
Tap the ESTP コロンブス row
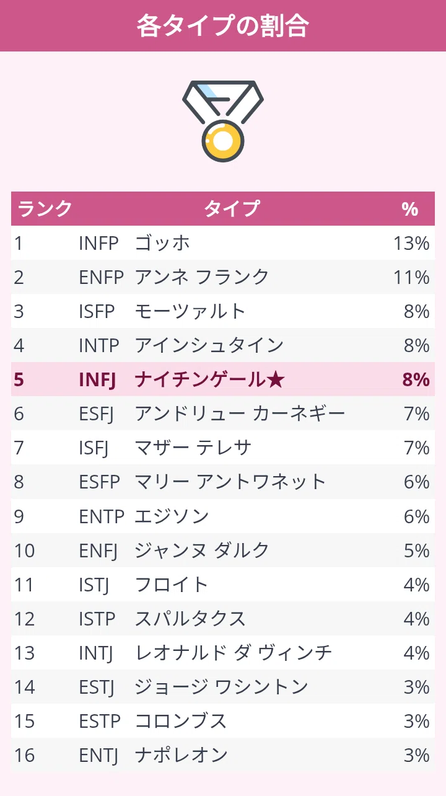[x=223, y=720]
